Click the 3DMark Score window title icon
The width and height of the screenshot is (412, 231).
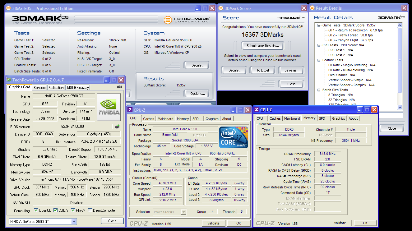[x=221, y=8]
